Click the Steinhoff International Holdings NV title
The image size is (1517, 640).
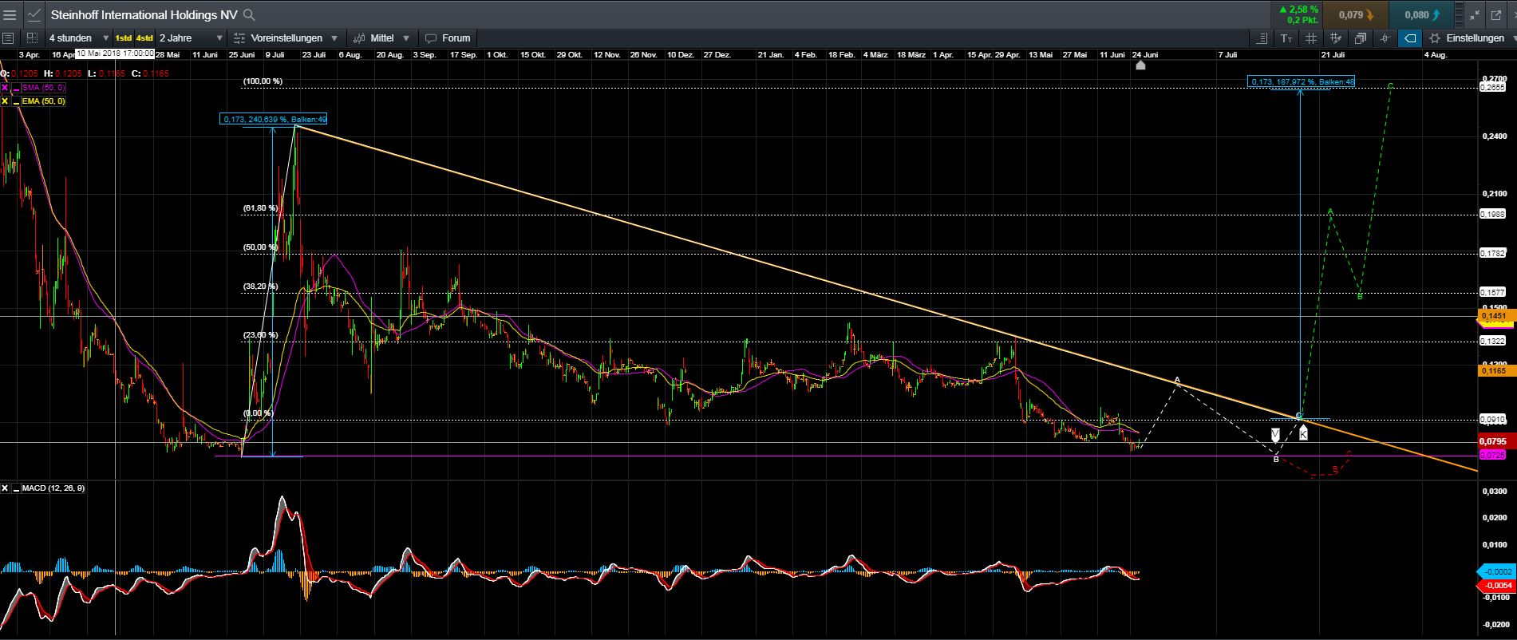coord(144,14)
